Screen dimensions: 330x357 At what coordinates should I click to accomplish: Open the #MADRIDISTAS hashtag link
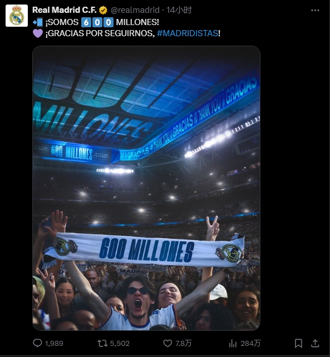coord(188,33)
